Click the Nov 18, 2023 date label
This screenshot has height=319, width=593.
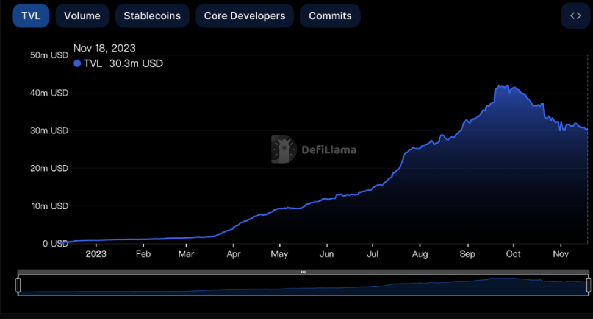click(104, 48)
